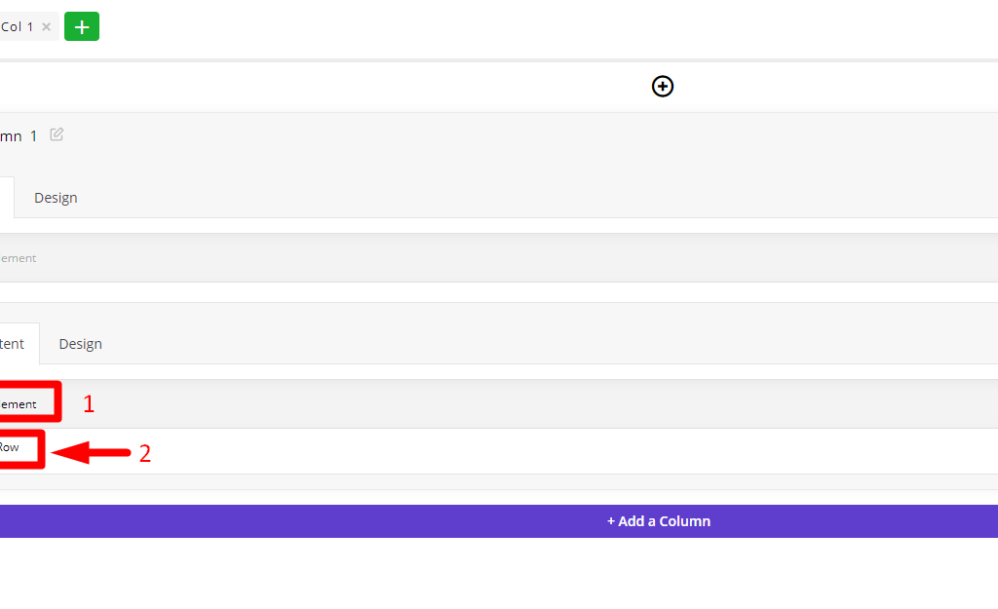The width and height of the screenshot is (998, 609).
Task: Switch to the upper Design tab
Action: click(x=56, y=198)
